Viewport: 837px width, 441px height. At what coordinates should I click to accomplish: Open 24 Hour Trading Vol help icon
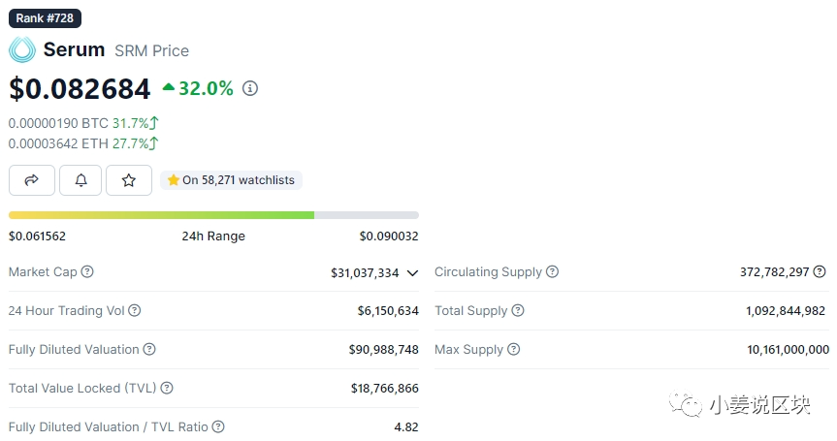(x=135, y=310)
